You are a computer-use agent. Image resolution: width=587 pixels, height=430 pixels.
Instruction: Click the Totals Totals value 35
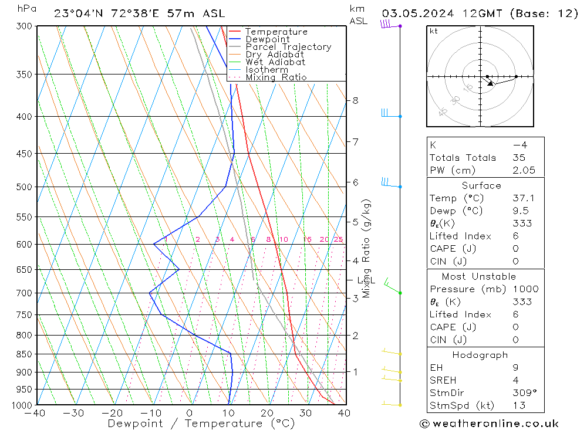click(x=519, y=158)
